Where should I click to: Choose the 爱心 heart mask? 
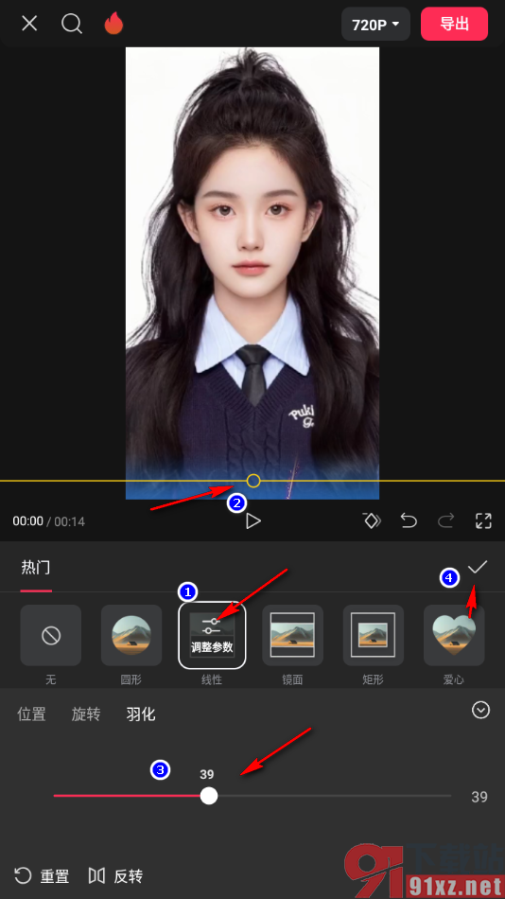(x=454, y=635)
